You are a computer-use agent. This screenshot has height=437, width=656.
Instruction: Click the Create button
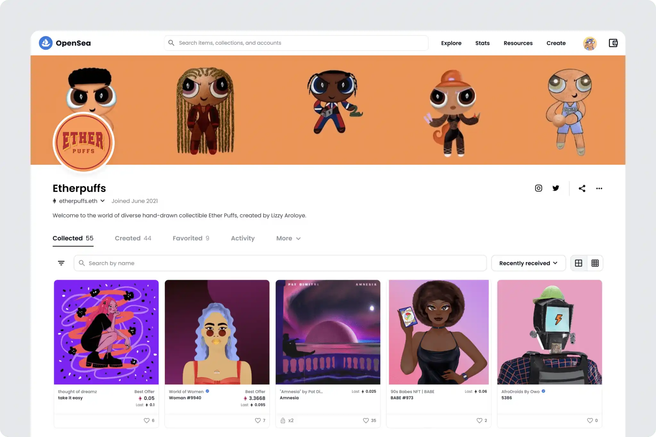556,43
